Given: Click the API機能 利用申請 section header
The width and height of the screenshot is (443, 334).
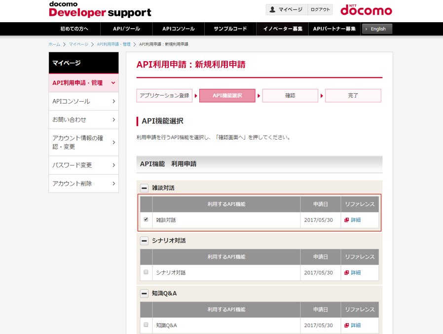Looking at the screenshot, I should (259, 164).
